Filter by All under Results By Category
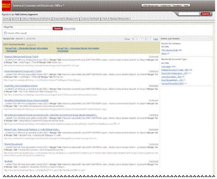 tap(165, 47)
